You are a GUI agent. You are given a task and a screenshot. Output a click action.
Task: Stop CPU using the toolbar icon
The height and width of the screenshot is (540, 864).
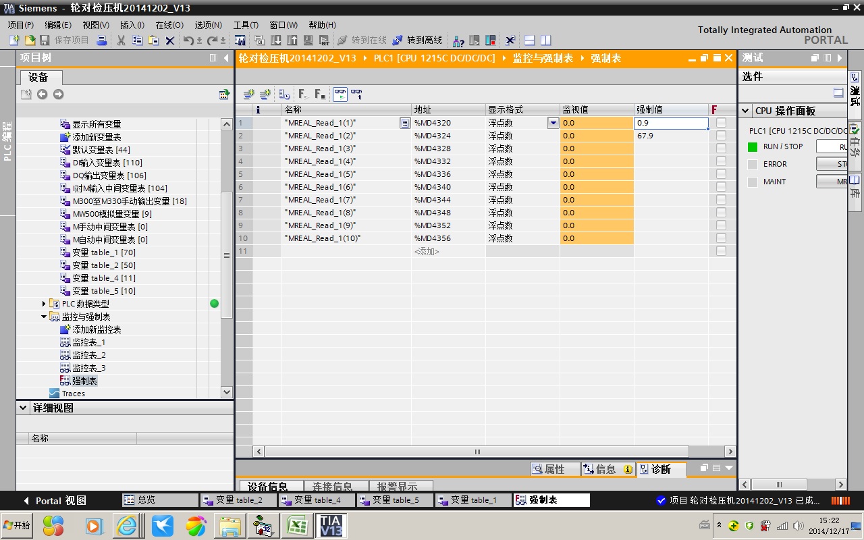coord(491,40)
